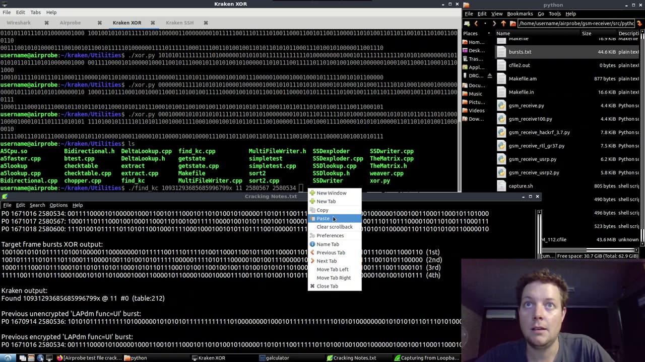Select the capture.sh shell script icon
Screen dimensions: 645x362
tap(501, 186)
